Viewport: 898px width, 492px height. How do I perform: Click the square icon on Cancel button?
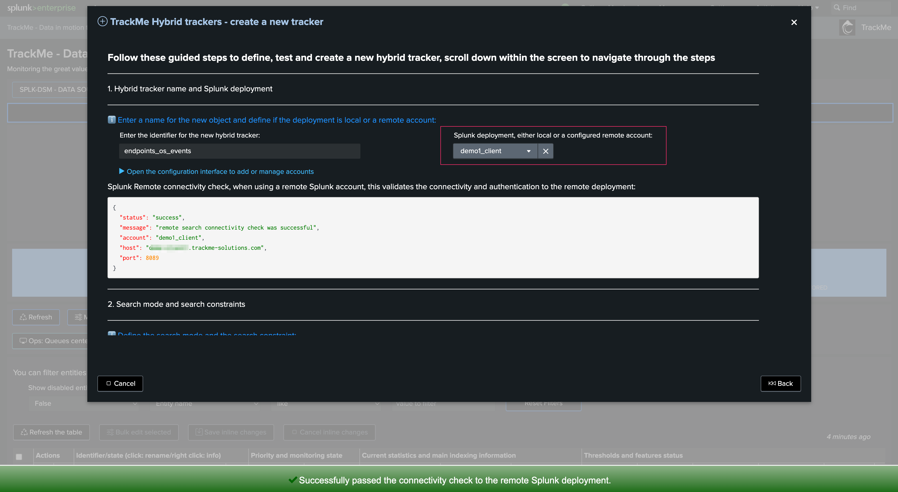click(109, 383)
